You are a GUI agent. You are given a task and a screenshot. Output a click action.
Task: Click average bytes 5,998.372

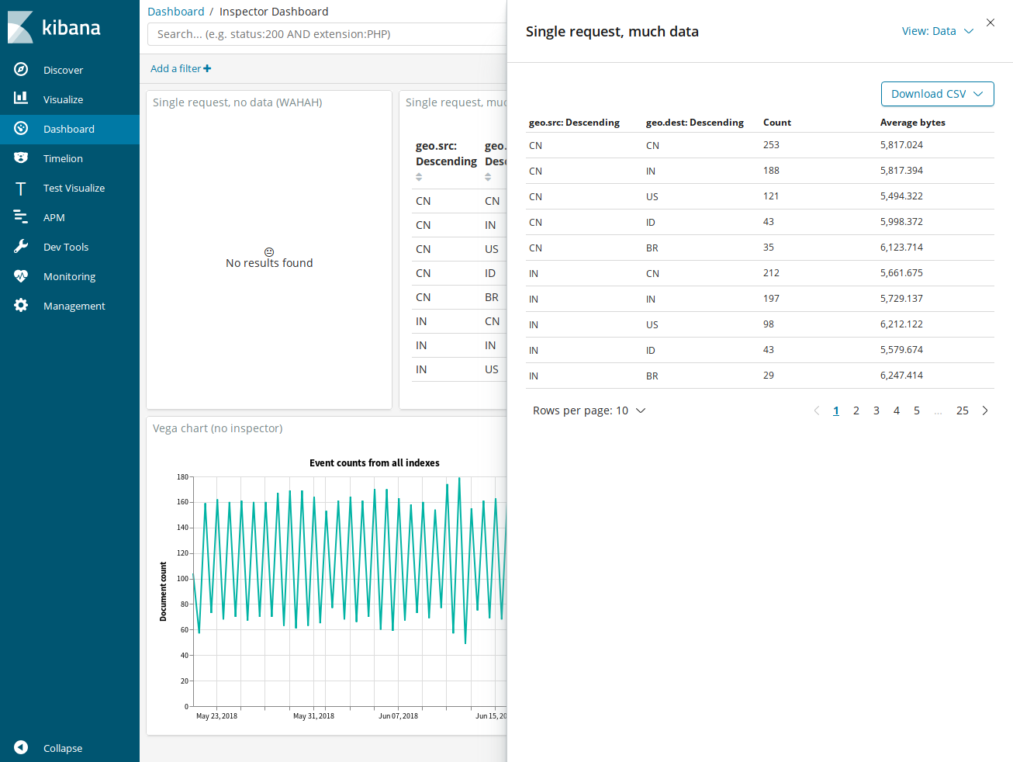pos(901,222)
